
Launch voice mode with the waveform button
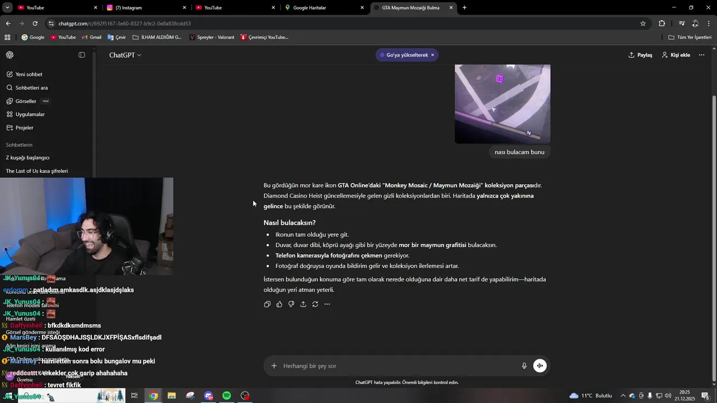click(x=540, y=366)
